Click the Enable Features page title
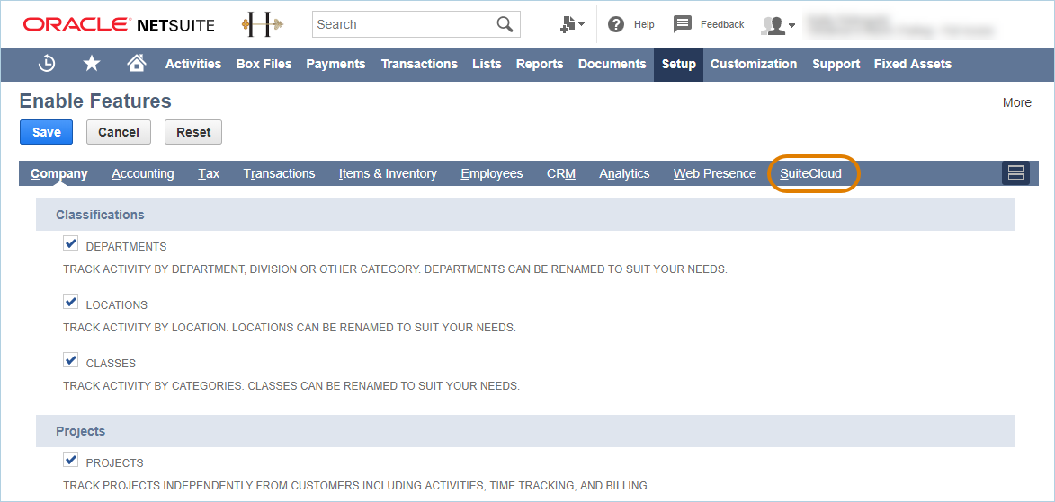1055x502 pixels. (95, 101)
